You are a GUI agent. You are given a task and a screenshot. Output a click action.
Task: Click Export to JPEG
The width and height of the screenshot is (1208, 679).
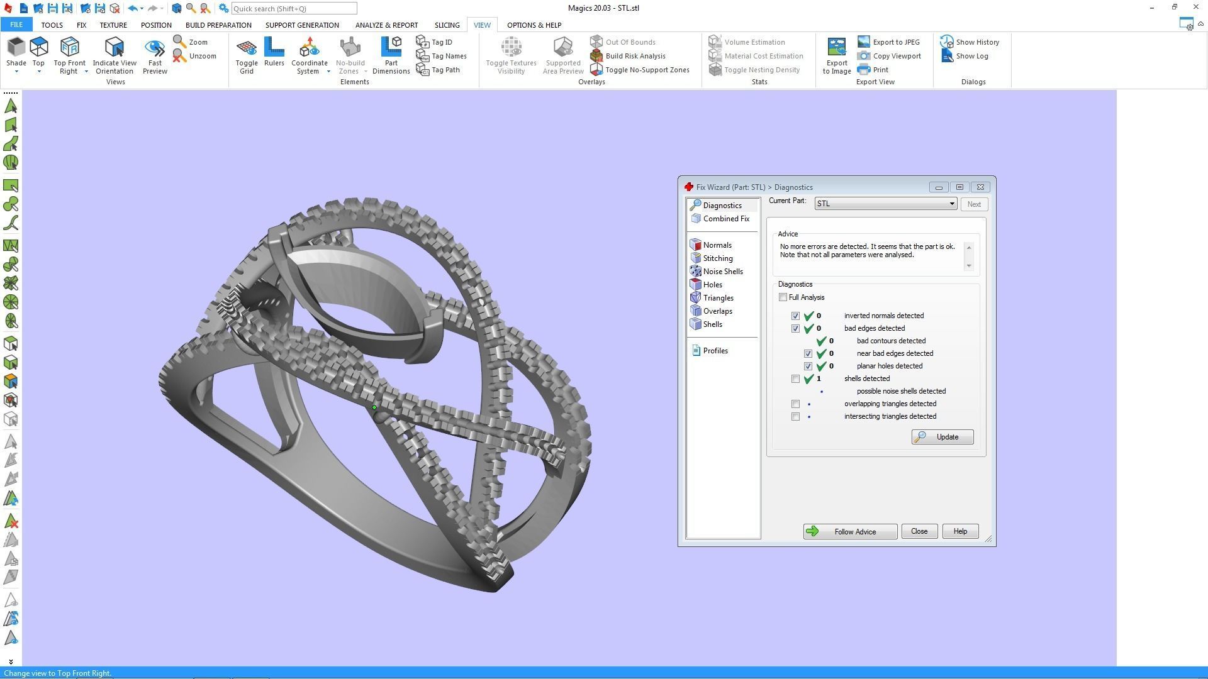click(888, 42)
